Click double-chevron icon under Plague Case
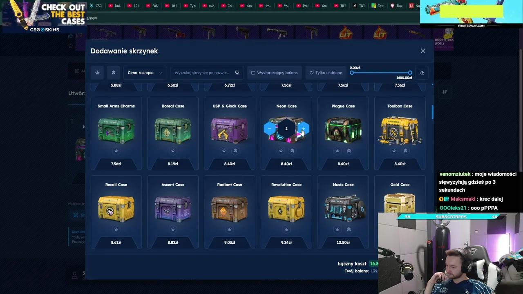This screenshot has height=294, width=523. 349,151
